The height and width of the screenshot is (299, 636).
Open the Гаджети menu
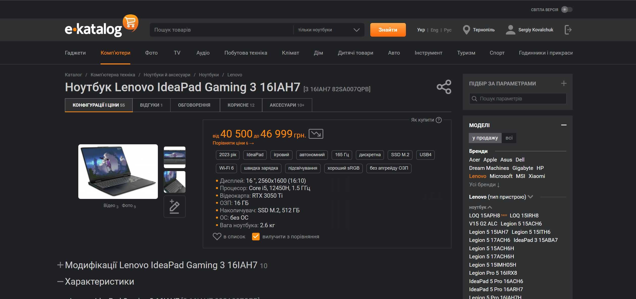pyautogui.click(x=75, y=53)
